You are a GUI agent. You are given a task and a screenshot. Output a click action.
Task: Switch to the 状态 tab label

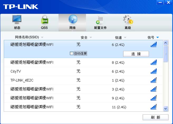point(17,28)
